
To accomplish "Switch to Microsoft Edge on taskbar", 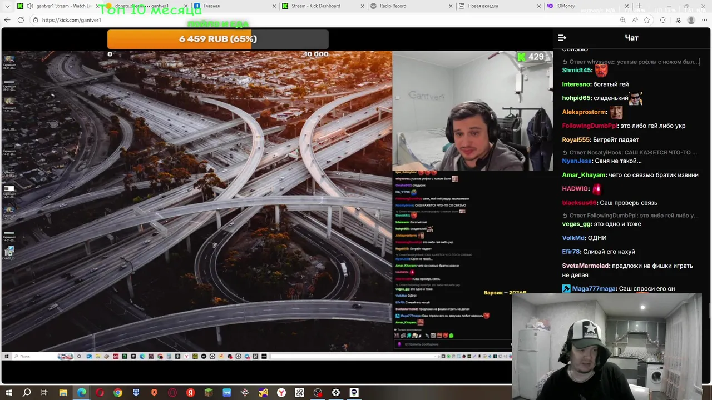I will pyautogui.click(x=82, y=393).
